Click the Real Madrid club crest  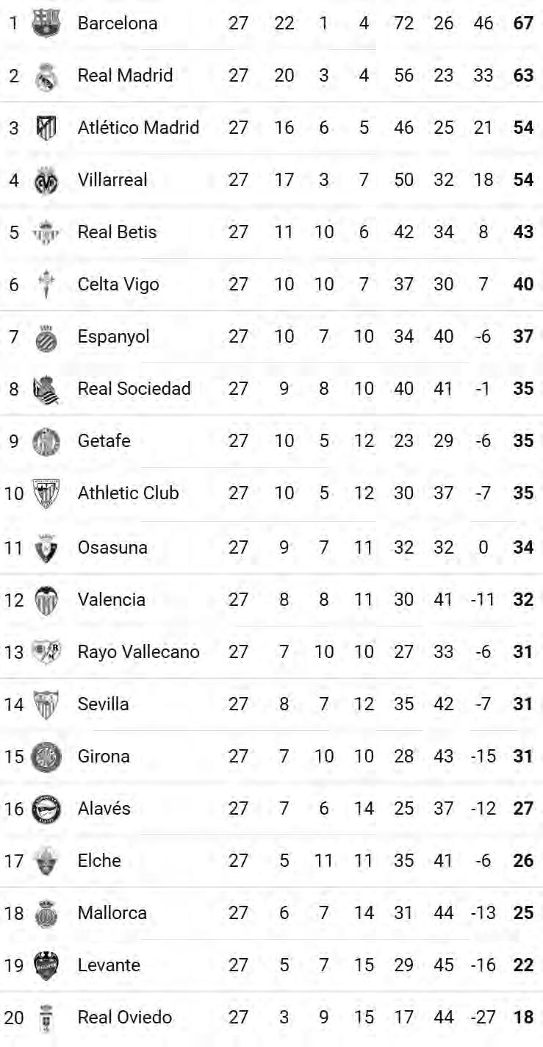[46, 75]
